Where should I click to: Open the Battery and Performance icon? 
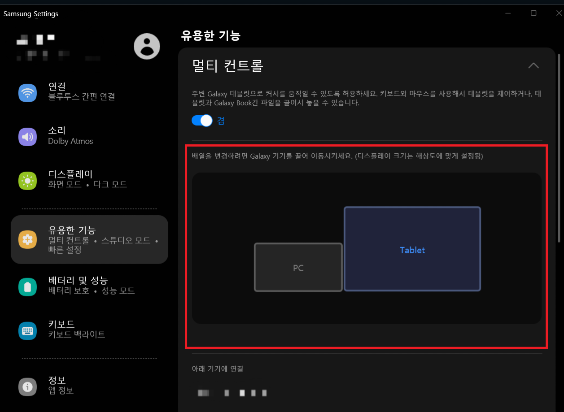pos(27,287)
